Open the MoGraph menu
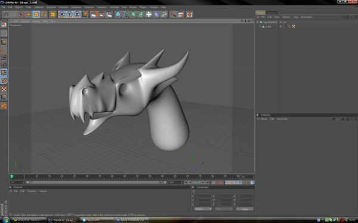The image size is (358, 223). click(x=114, y=7)
